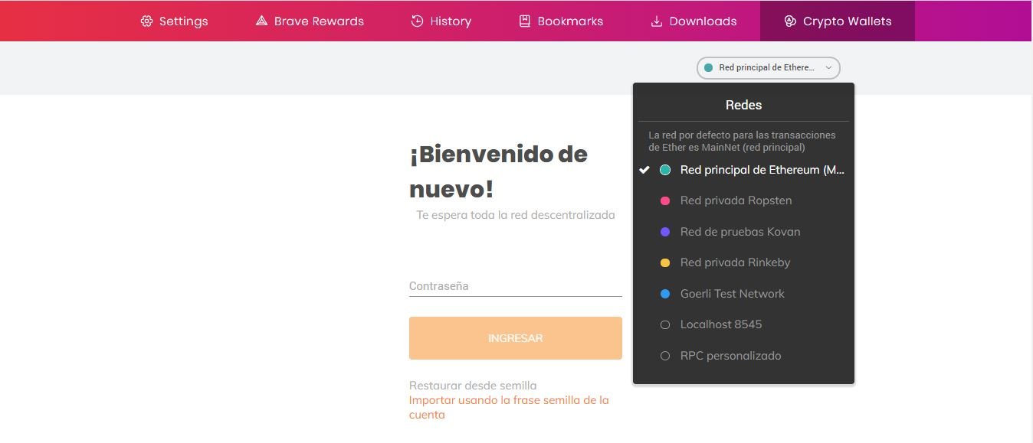Image resolution: width=1033 pixels, height=443 pixels.
Task: Click the teal network status swatch in the selector
Action: 707,67
